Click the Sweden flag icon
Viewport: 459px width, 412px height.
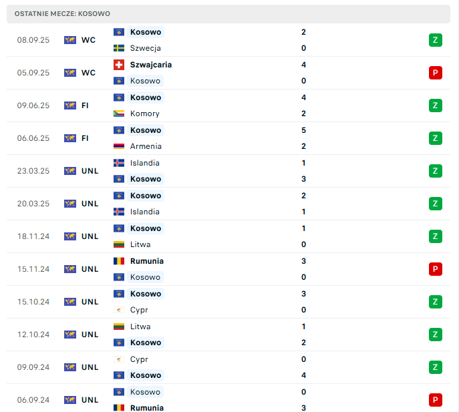[119, 48]
